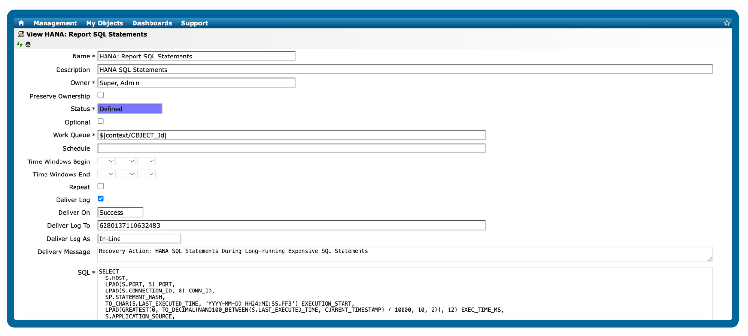
Task: Click the SELECT line in SQL box
Action: click(x=109, y=272)
